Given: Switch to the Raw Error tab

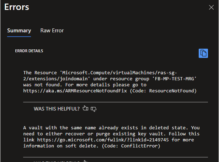Looking at the screenshot, I should click(52, 31).
